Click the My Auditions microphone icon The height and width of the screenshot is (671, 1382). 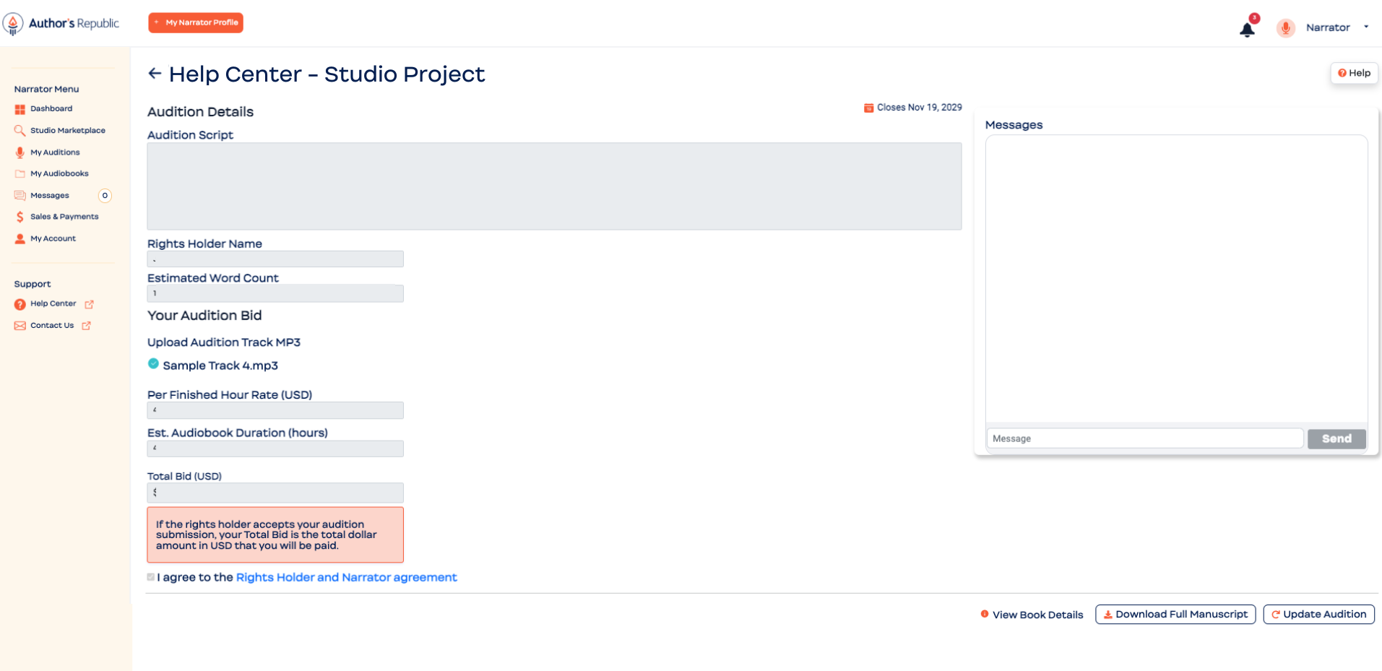point(20,152)
